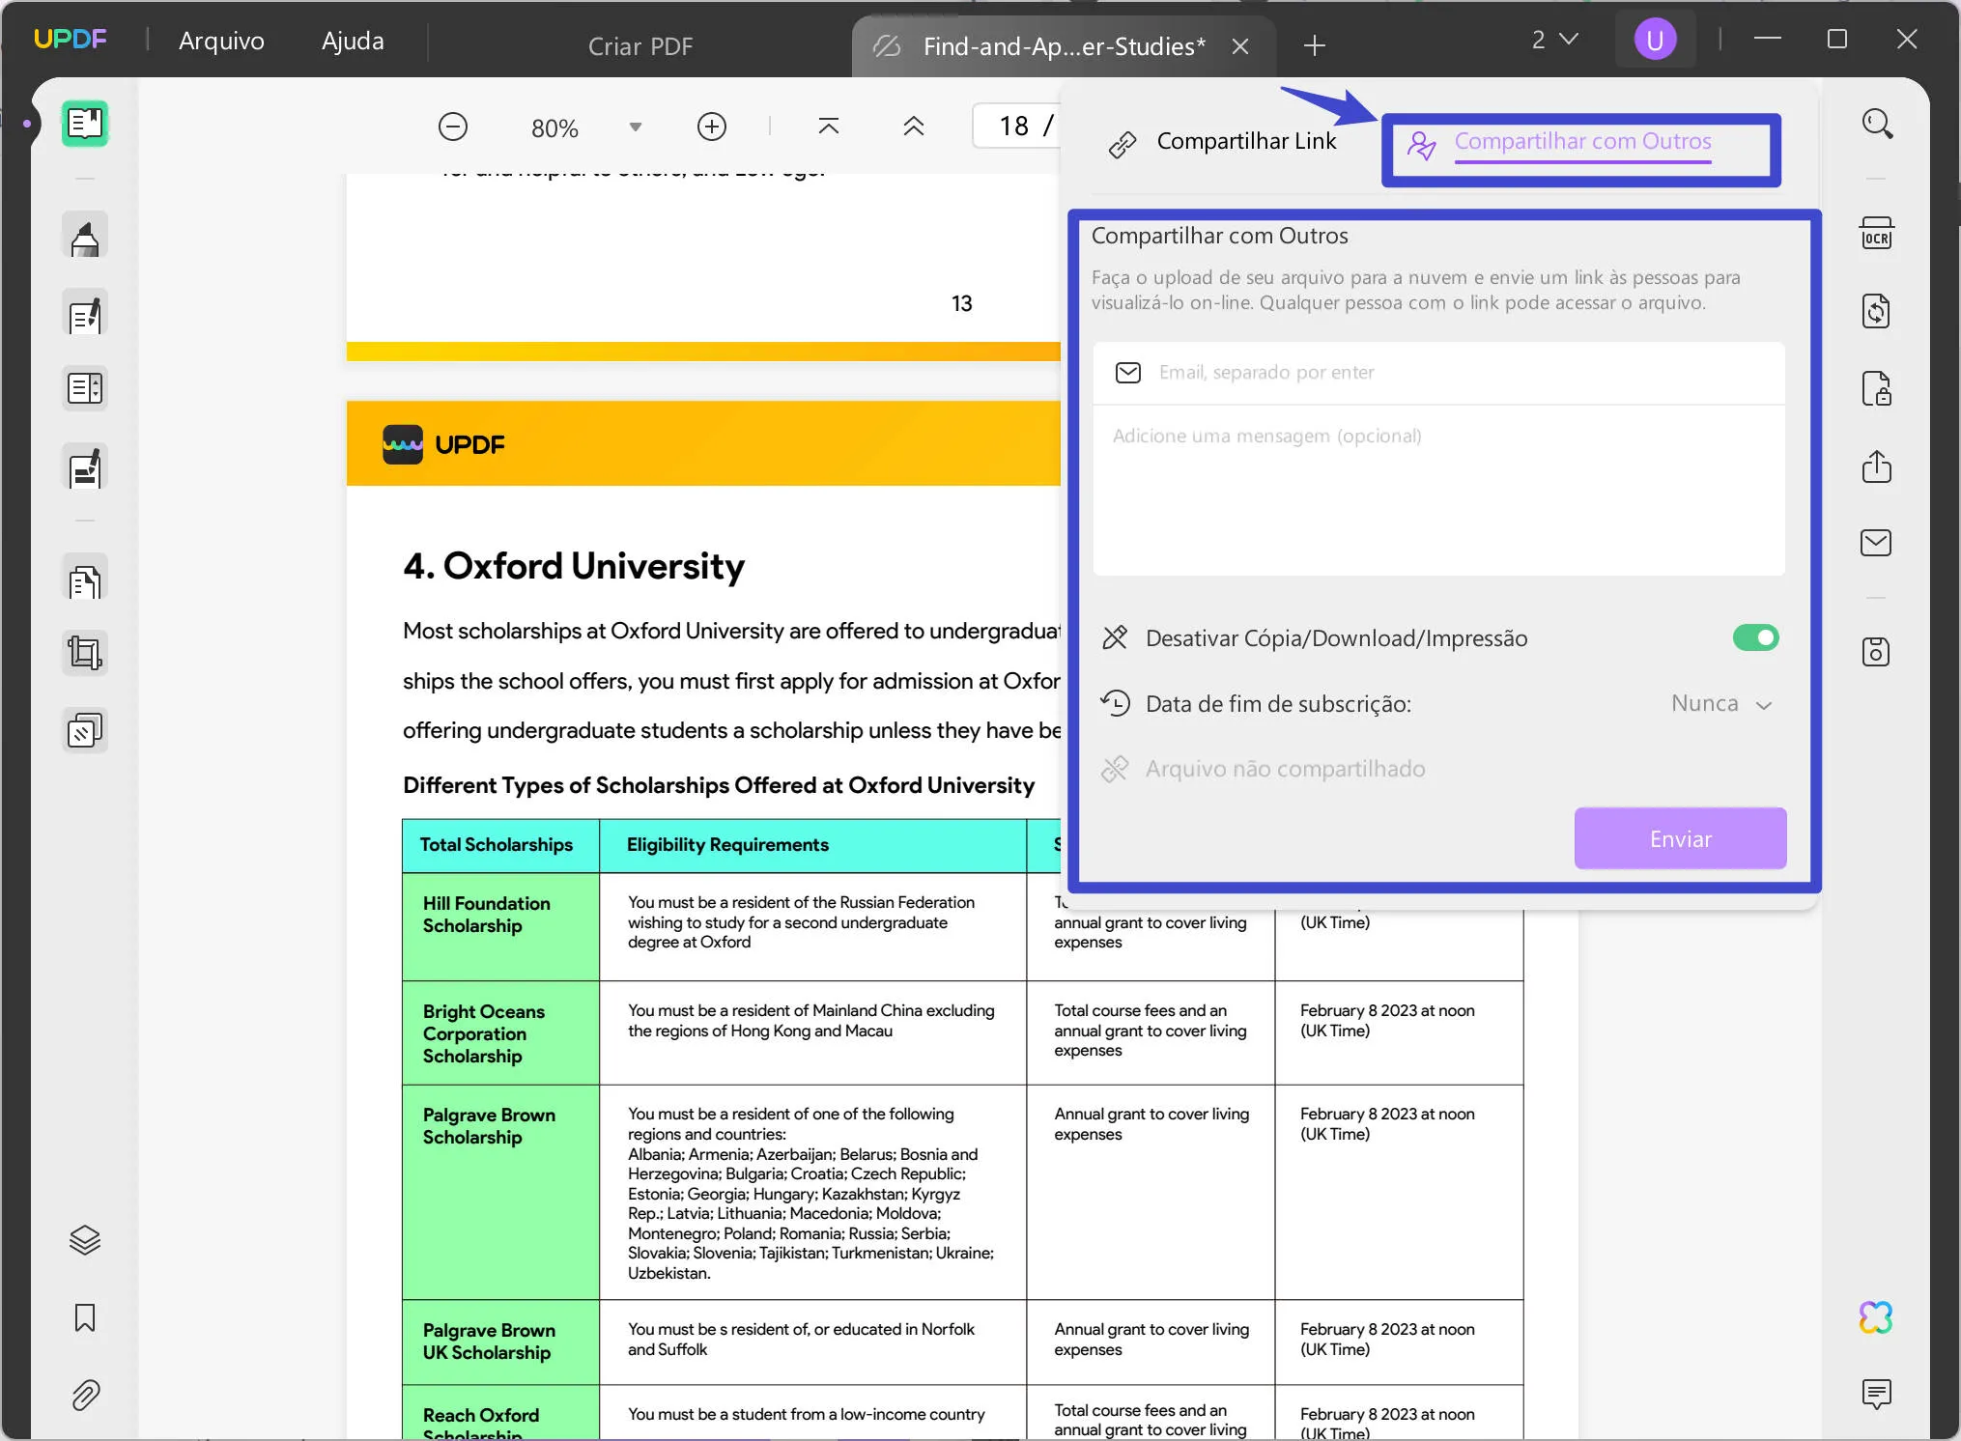Image resolution: width=1961 pixels, height=1441 pixels.
Task: Open the user account avatar U
Action: (1655, 41)
